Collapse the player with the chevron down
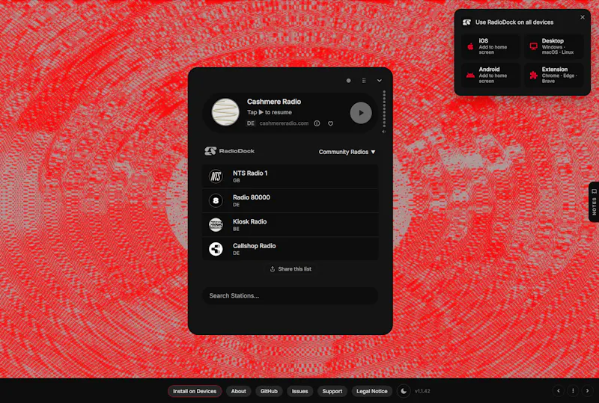This screenshot has width=599, height=403. [x=380, y=81]
